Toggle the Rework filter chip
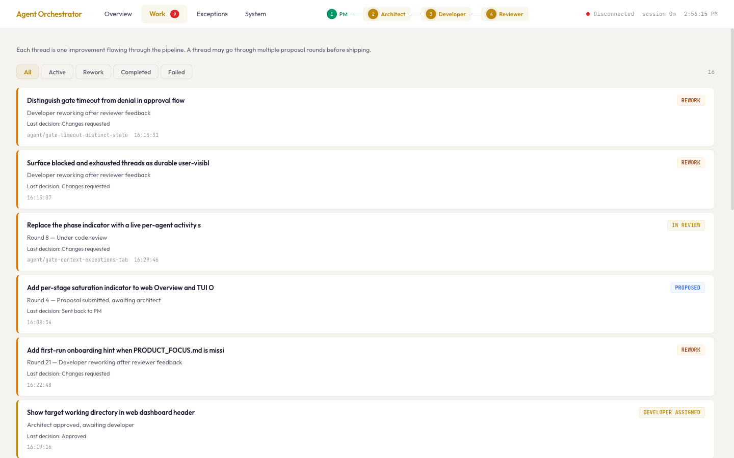Screen dimensions: 734x458 [93, 72]
